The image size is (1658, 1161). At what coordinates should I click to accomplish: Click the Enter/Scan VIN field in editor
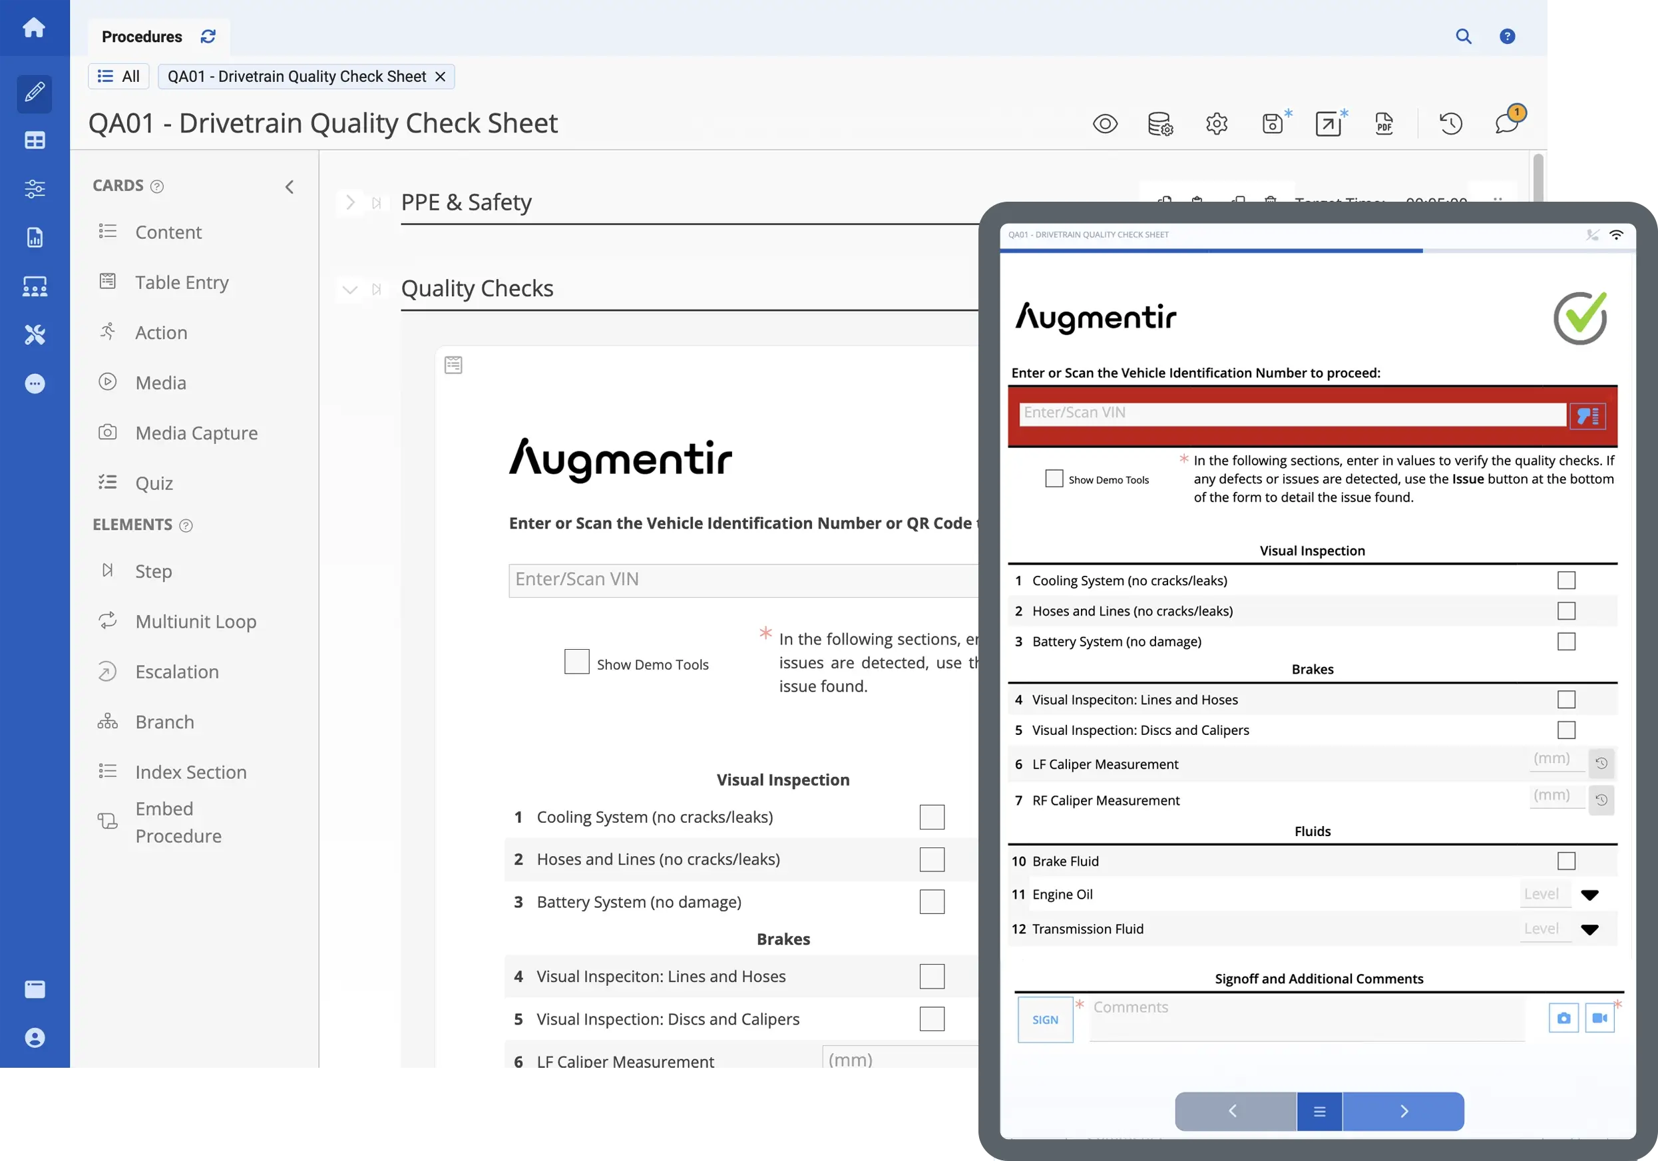(743, 580)
